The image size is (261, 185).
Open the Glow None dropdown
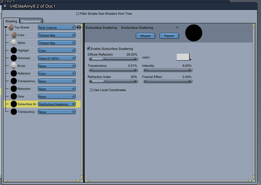[x=57, y=96]
